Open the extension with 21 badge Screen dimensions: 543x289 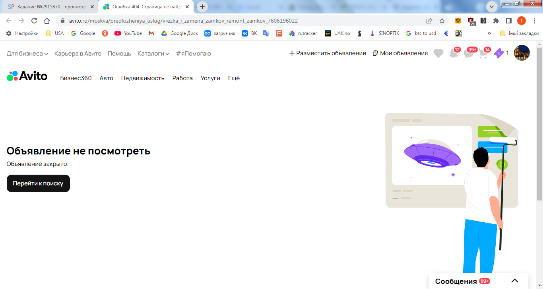point(471,21)
